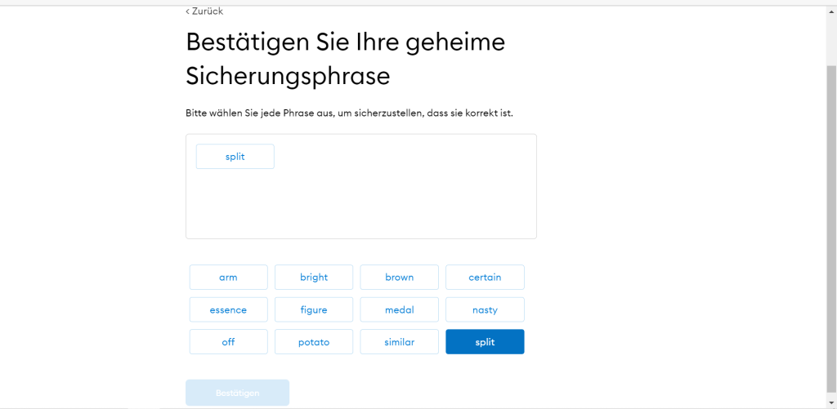Select the word 'medal'
The height and width of the screenshot is (409, 837).
[x=399, y=310]
